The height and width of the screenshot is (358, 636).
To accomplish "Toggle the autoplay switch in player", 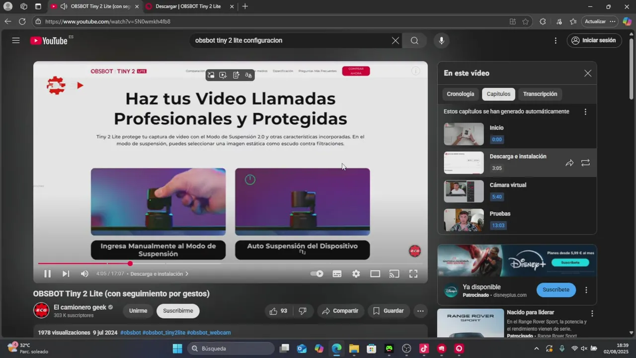I will [317, 273].
